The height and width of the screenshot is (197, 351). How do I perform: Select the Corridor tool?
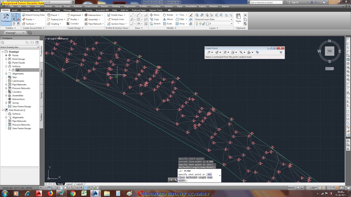click(x=73, y=24)
